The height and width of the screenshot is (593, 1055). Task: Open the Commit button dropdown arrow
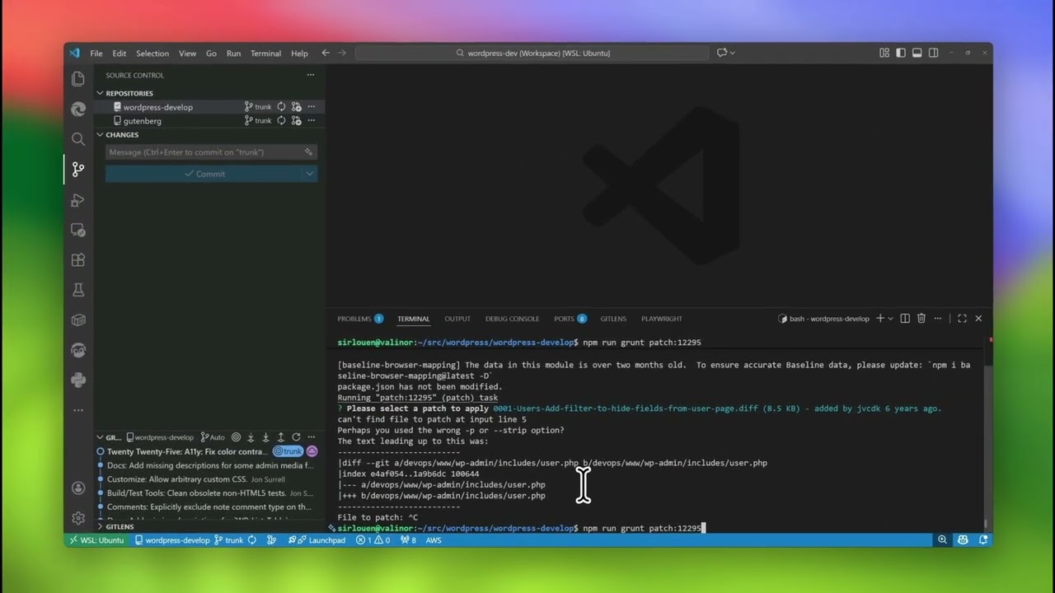point(310,174)
